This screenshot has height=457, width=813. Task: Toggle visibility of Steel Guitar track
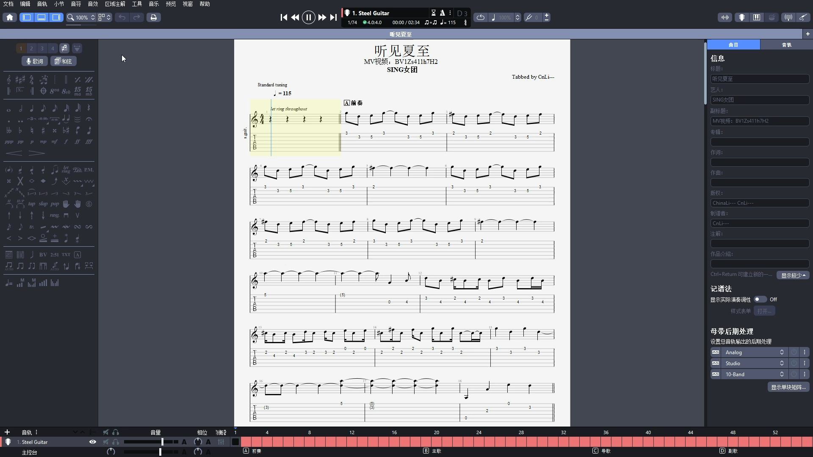pyautogui.click(x=93, y=442)
